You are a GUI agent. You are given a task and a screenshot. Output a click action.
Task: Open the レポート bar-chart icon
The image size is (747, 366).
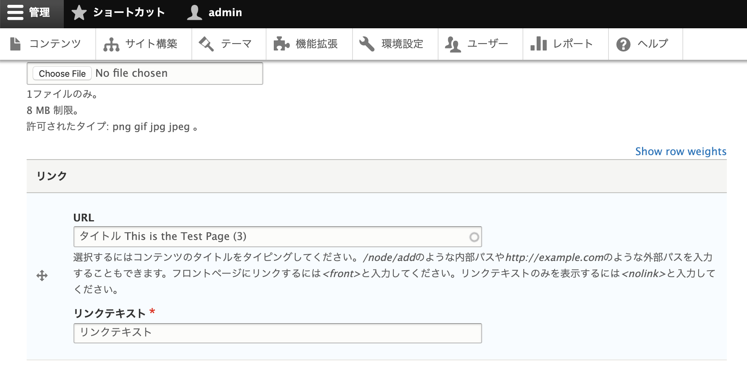pos(539,44)
